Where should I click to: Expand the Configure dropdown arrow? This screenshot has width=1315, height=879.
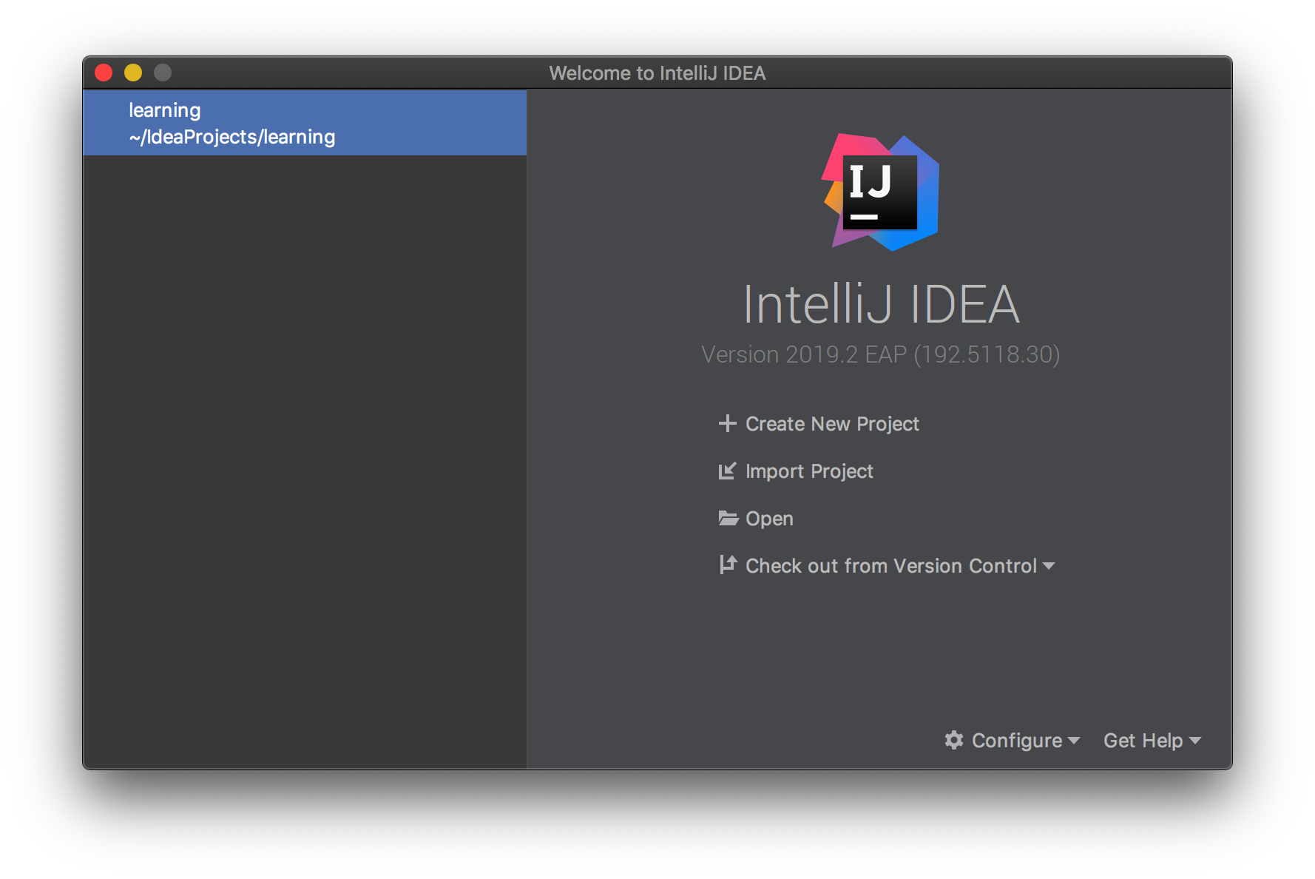(1074, 741)
